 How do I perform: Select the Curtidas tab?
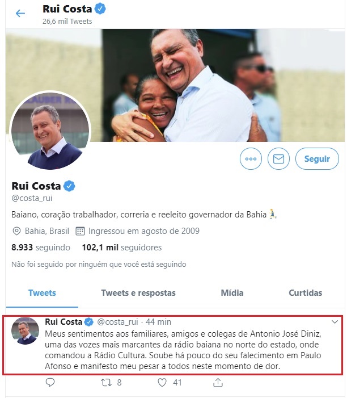pos(306,293)
